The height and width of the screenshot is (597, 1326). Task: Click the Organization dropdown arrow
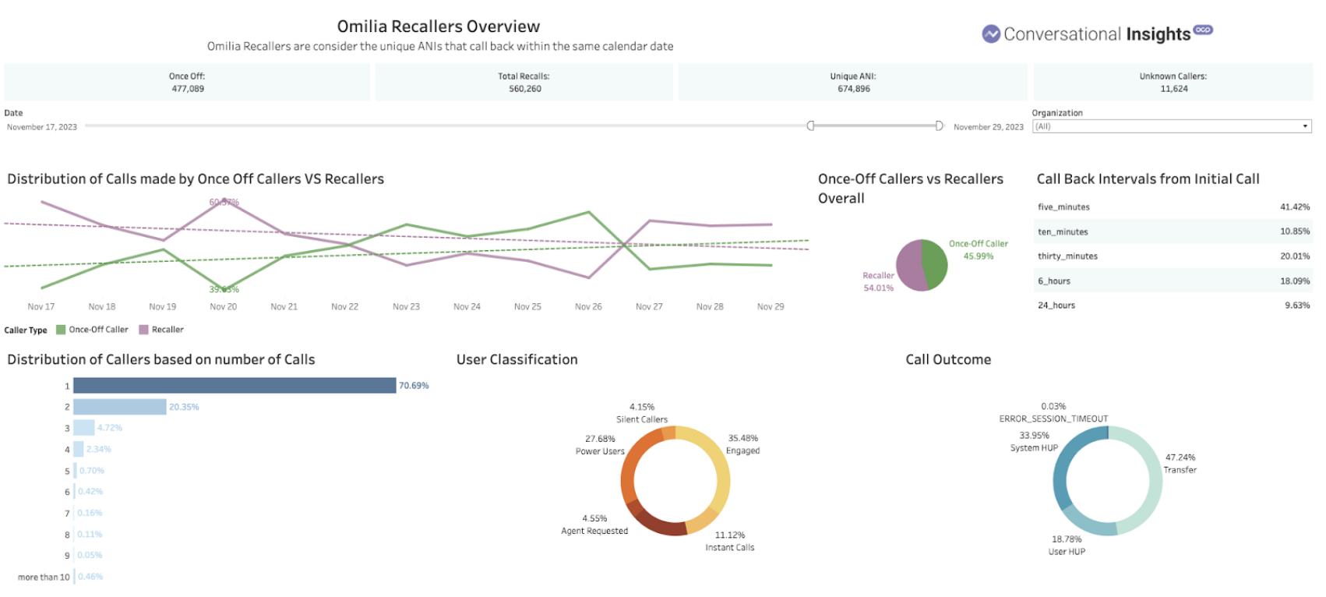[1305, 126]
